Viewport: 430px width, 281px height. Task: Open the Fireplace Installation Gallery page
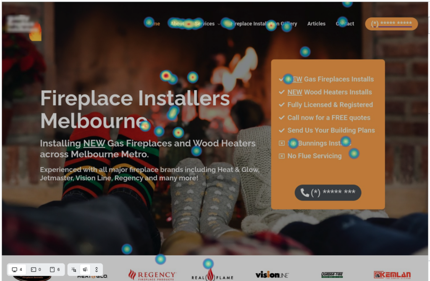click(264, 24)
